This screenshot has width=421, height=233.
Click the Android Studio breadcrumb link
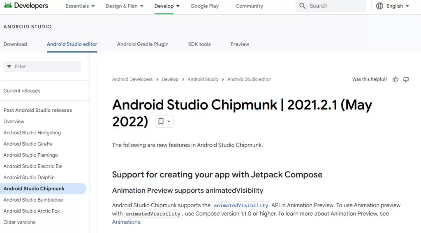tap(203, 79)
